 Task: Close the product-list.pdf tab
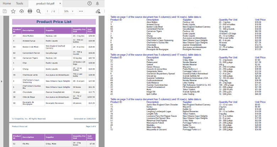click(x=60, y=3)
